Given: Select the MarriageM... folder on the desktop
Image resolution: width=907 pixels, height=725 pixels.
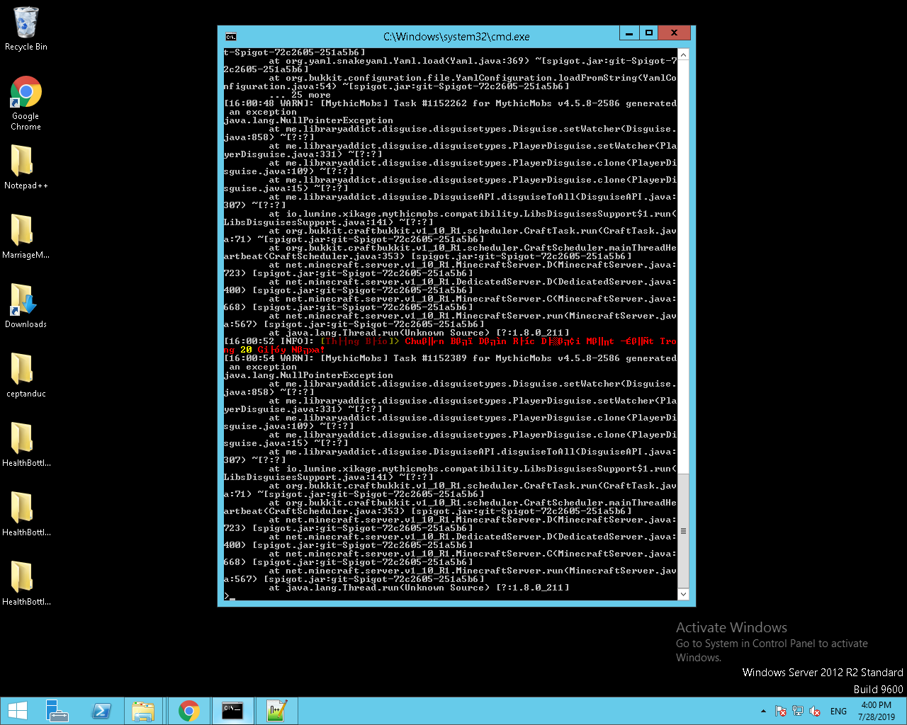Looking at the screenshot, I should [26, 236].
